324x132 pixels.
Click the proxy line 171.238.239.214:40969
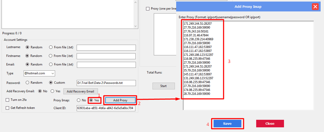point(198,39)
